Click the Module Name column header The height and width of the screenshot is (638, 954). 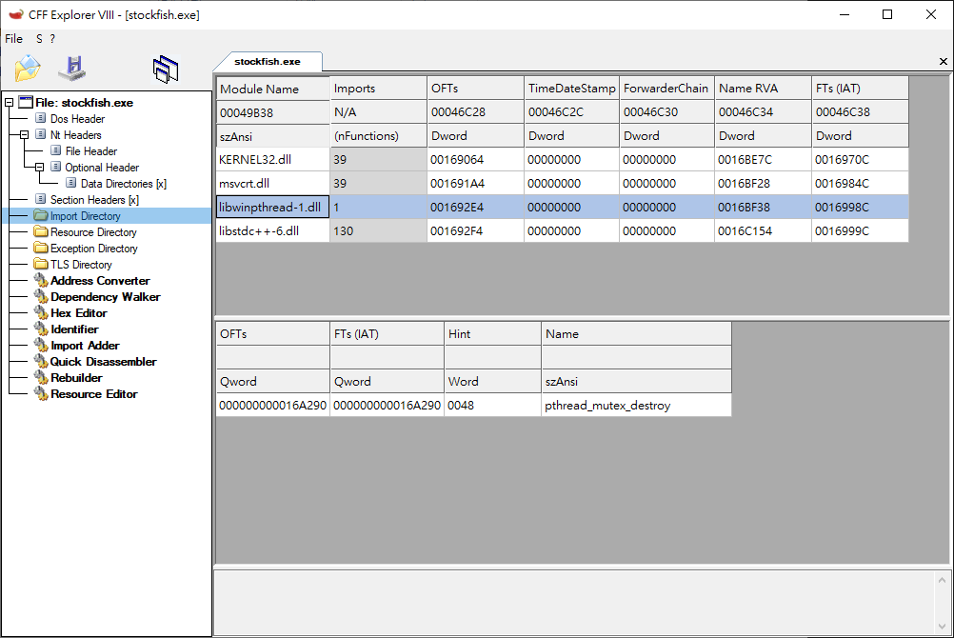click(272, 89)
